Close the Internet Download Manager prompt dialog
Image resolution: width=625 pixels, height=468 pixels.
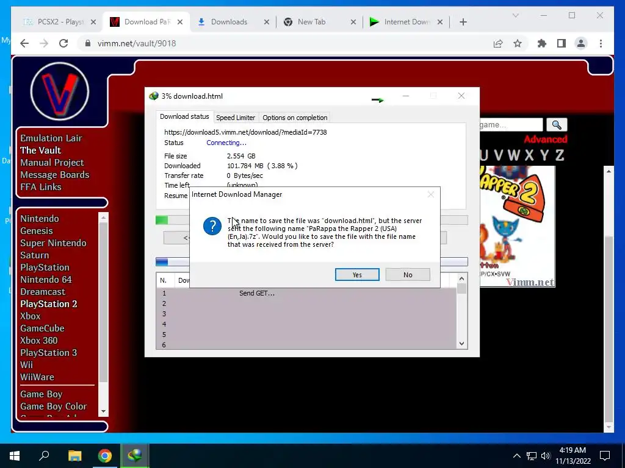(430, 194)
